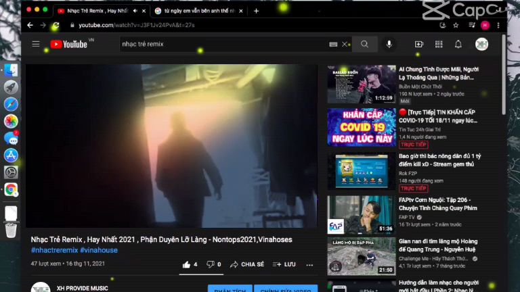Viewport: 520px width, 292px height.
Task: Open the Hướng dẫn làm nhạc video title
Action: pyautogui.click(x=439, y=286)
